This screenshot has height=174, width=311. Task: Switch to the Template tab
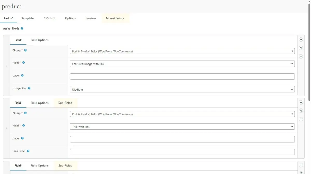[27, 18]
